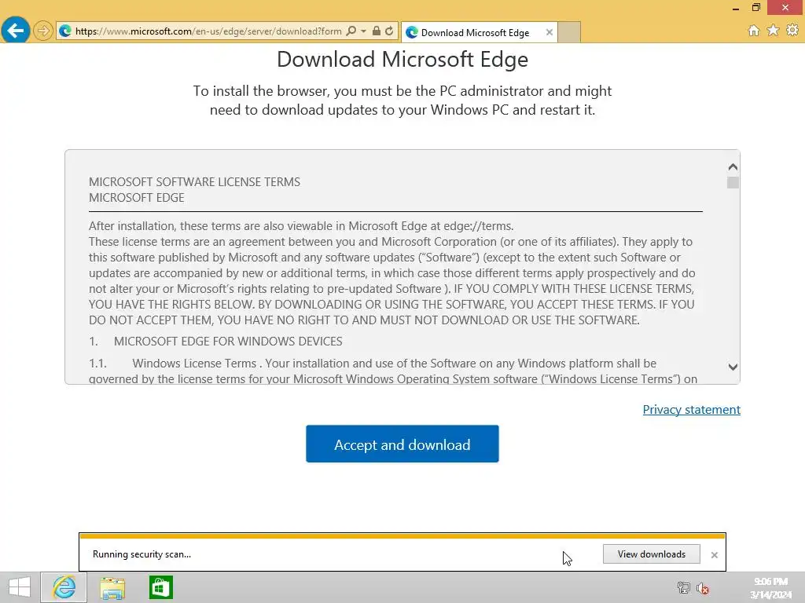Open File Explorer from taskbar
This screenshot has width=805, height=603.
(112, 587)
